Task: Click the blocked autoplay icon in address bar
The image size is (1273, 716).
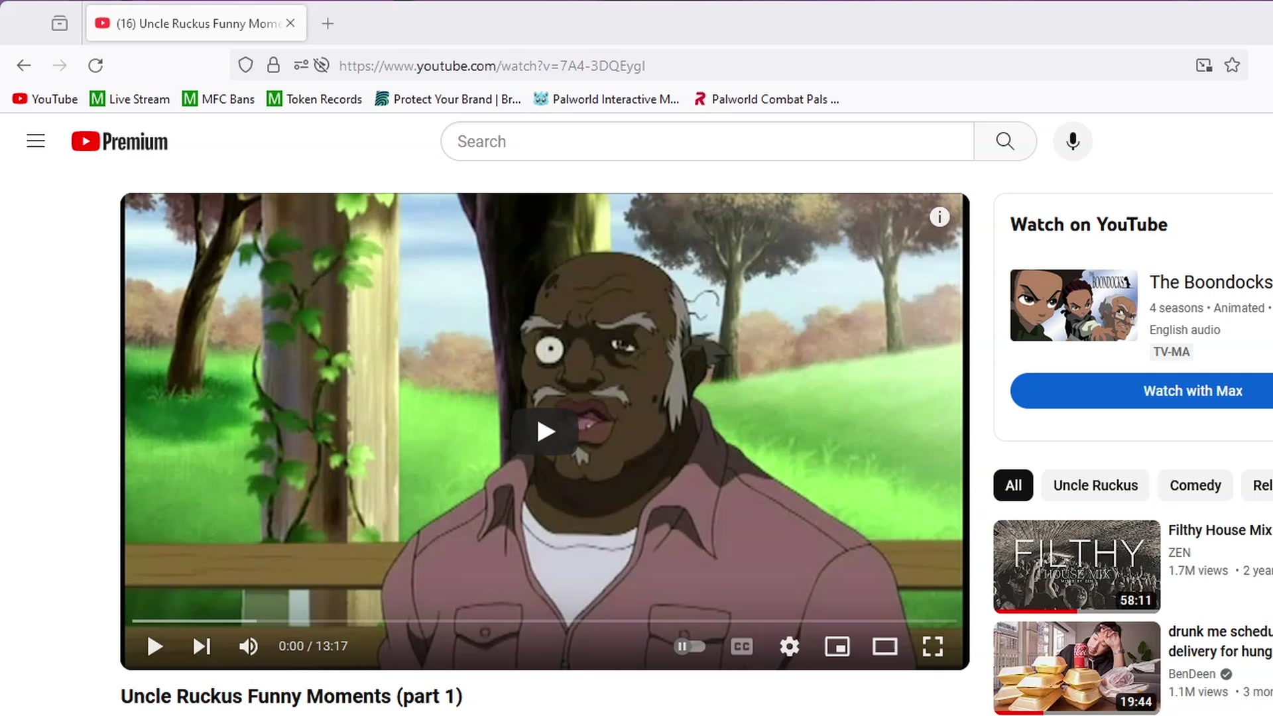Action: click(x=322, y=65)
